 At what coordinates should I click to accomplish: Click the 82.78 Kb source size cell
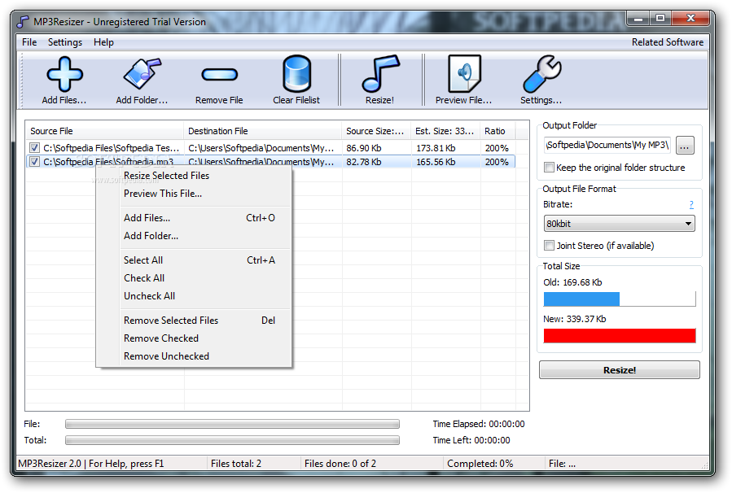[x=364, y=162]
